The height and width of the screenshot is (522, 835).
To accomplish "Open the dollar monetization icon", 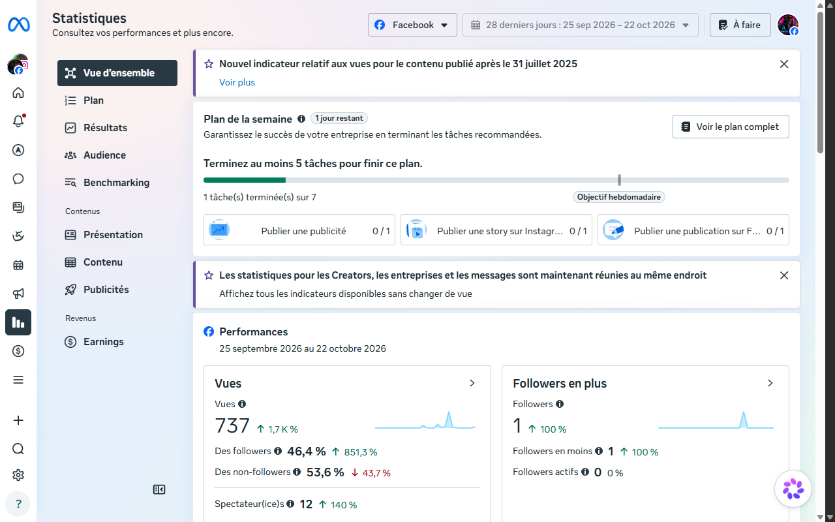I will [18, 351].
